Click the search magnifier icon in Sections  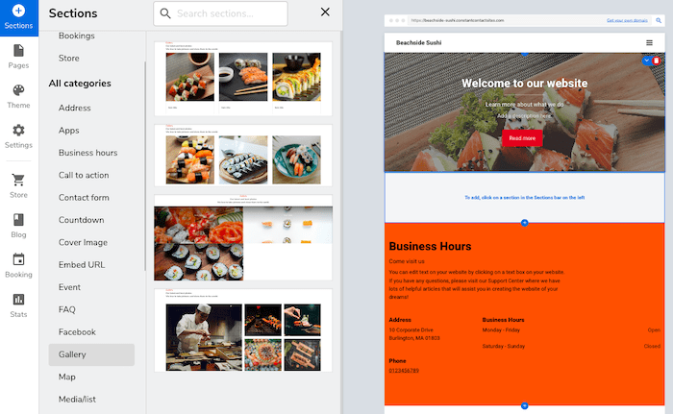[x=165, y=13]
